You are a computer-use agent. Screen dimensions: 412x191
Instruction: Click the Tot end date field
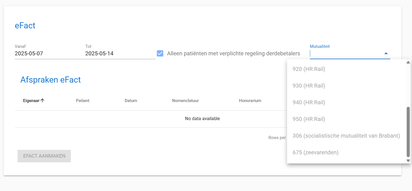[x=120, y=53]
